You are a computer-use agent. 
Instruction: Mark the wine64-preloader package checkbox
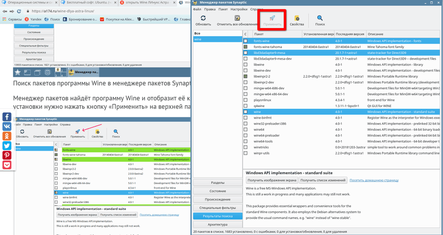click(x=245, y=135)
